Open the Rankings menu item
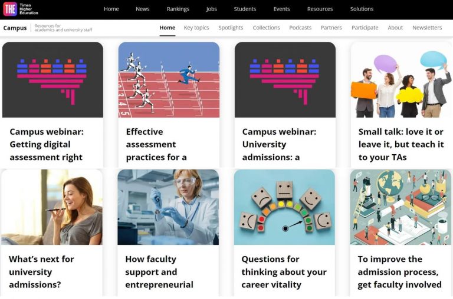 pyautogui.click(x=178, y=9)
